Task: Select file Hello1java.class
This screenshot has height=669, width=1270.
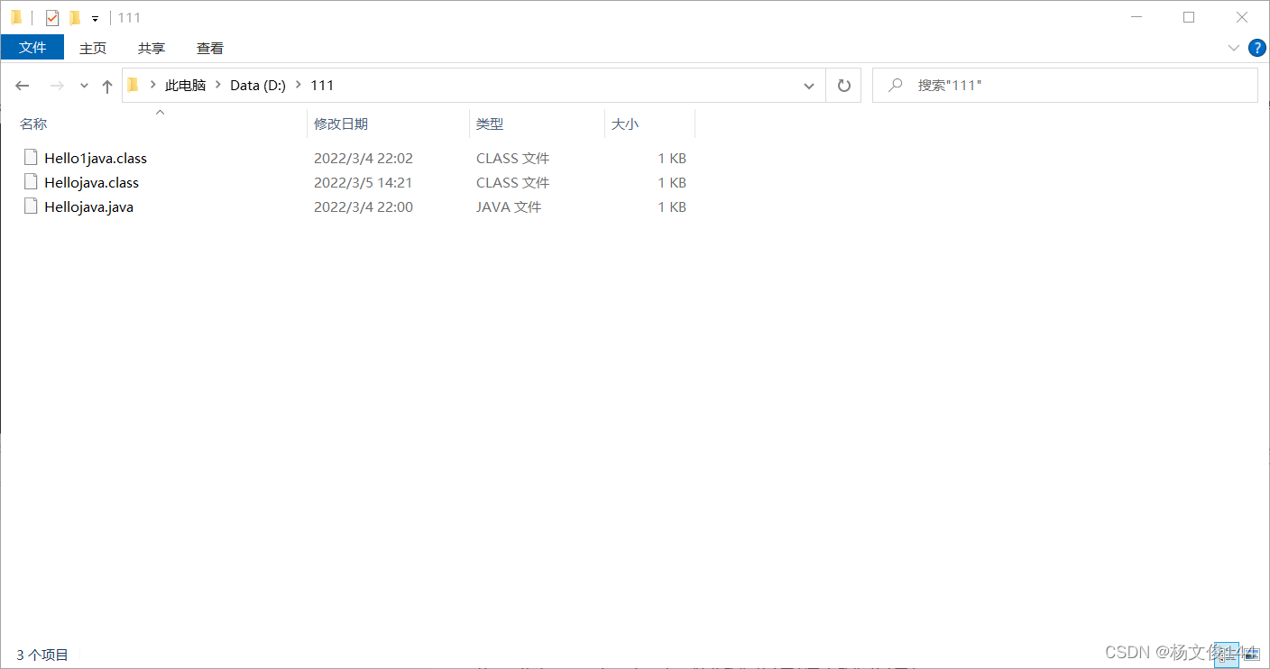Action: [96, 158]
